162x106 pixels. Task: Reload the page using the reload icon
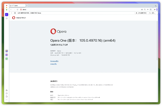click(18, 10)
